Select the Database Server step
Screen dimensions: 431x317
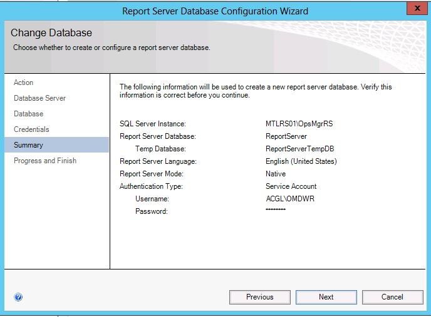click(x=39, y=98)
